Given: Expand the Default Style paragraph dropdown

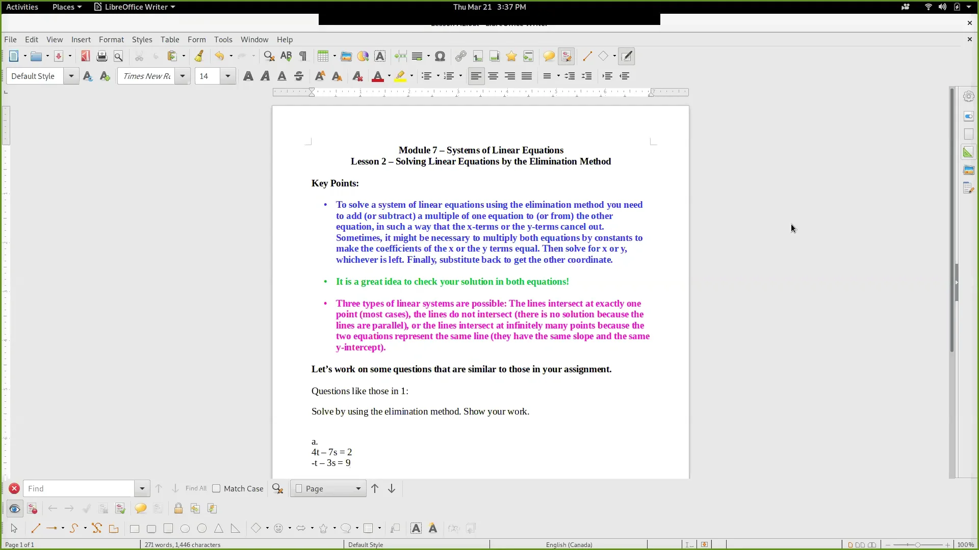Looking at the screenshot, I should 71,76.
